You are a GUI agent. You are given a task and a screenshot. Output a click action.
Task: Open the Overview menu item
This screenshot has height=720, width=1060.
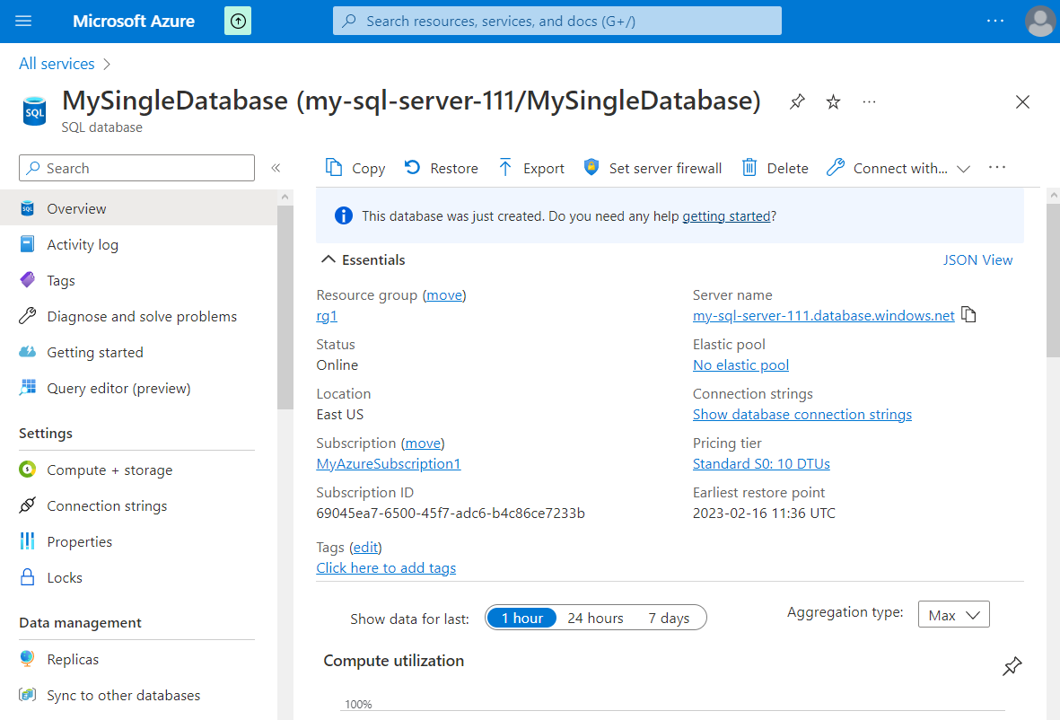[138, 208]
